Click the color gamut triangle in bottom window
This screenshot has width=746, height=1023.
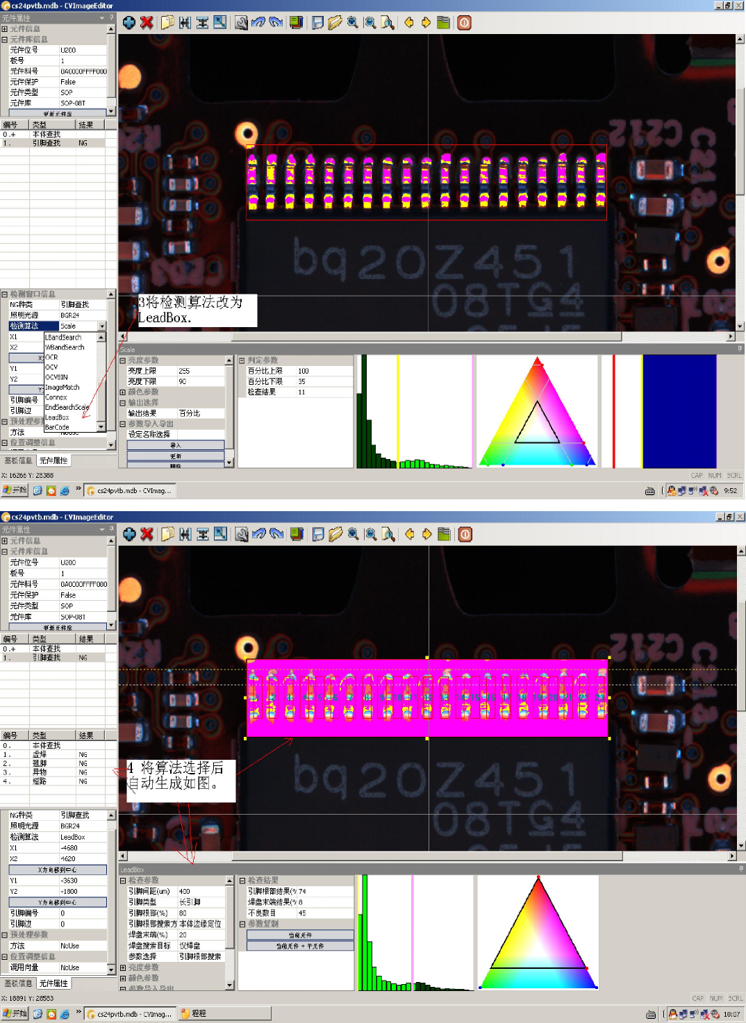coord(538,931)
